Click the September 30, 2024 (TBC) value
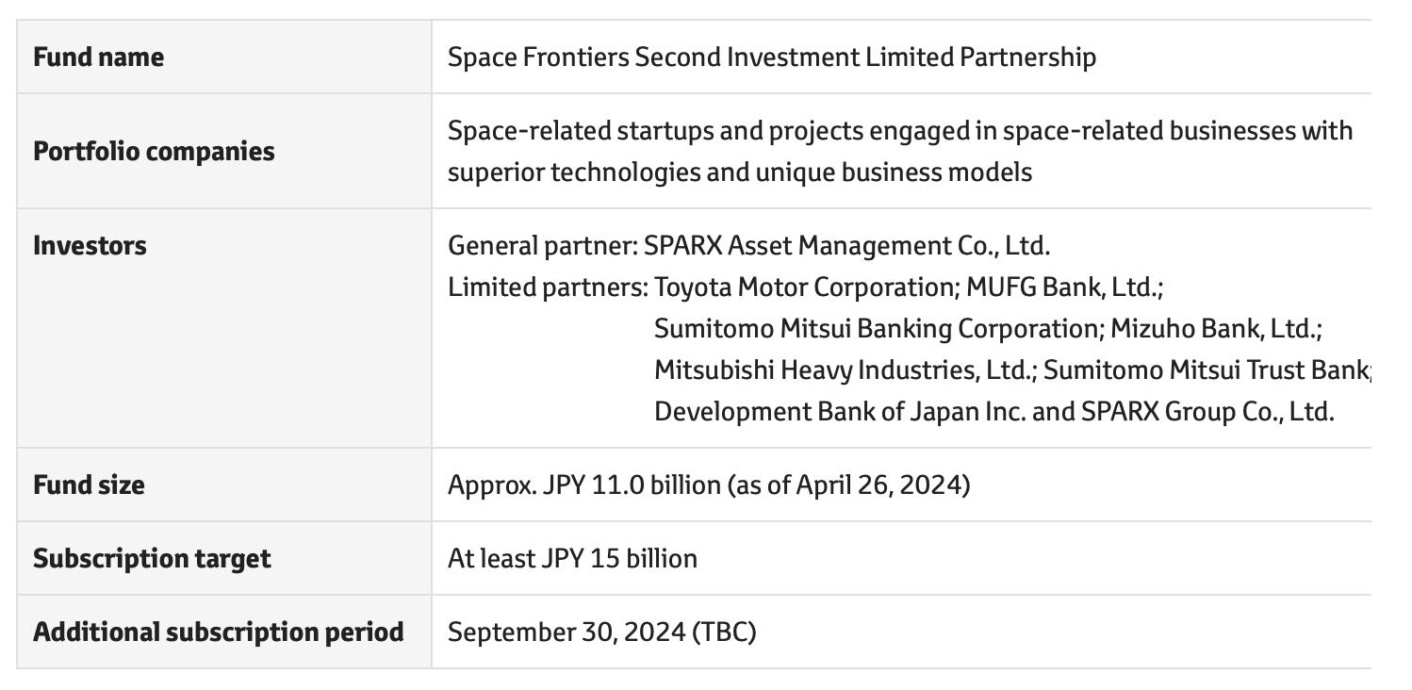This screenshot has width=1412, height=690. [601, 632]
